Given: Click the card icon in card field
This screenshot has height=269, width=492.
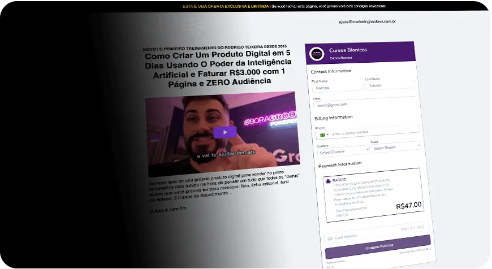Looking at the screenshot, I should tap(330, 238).
